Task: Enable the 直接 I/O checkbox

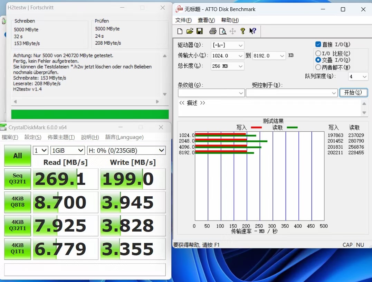Action: coord(318,44)
